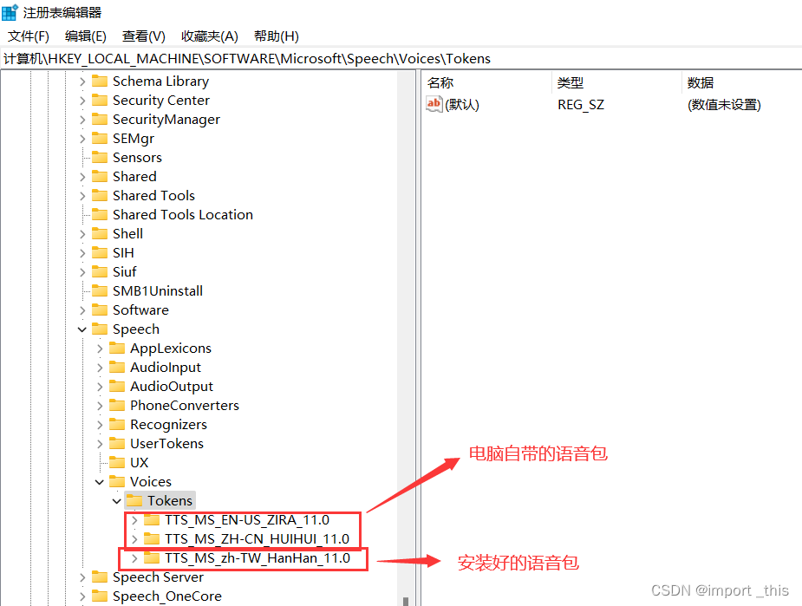Collapse the Voices key
This screenshot has width=802, height=606.
(100, 482)
